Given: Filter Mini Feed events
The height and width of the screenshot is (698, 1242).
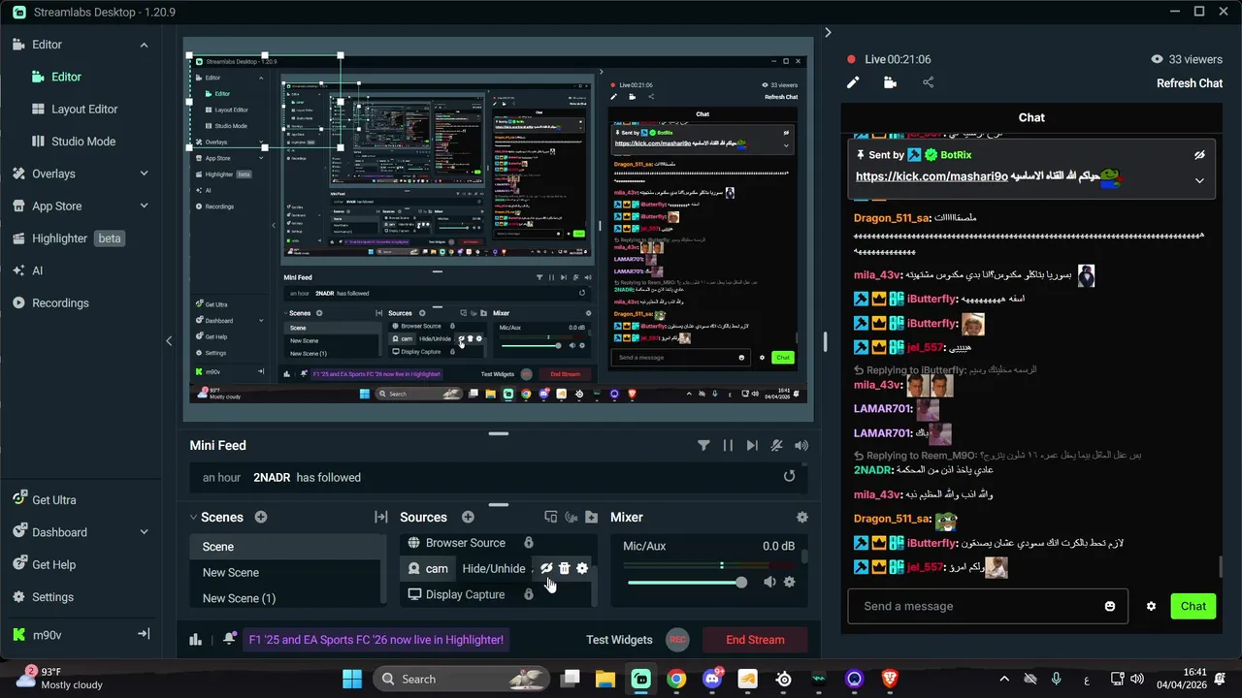Looking at the screenshot, I should tap(703, 445).
